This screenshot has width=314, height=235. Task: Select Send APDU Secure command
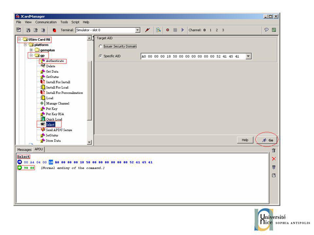click(x=59, y=130)
